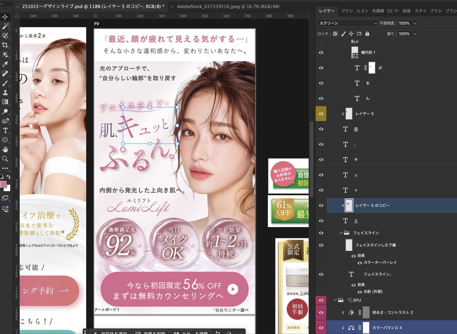The height and width of the screenshot is (334, 457).
Task: Select the Gradient tool
Action: [x=5, y=102]
